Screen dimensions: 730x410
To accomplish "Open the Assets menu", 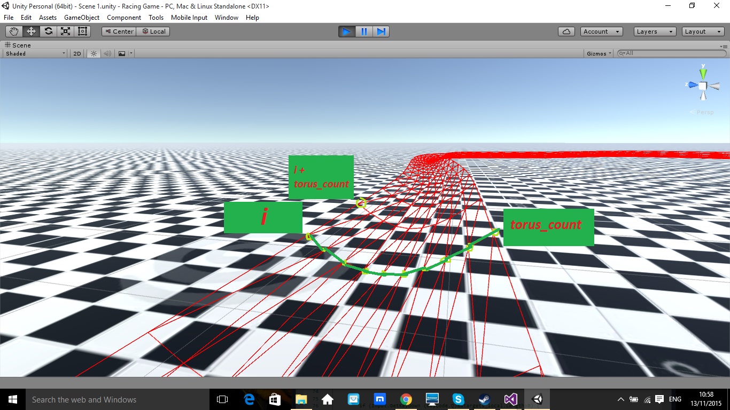I will (48, 18).
